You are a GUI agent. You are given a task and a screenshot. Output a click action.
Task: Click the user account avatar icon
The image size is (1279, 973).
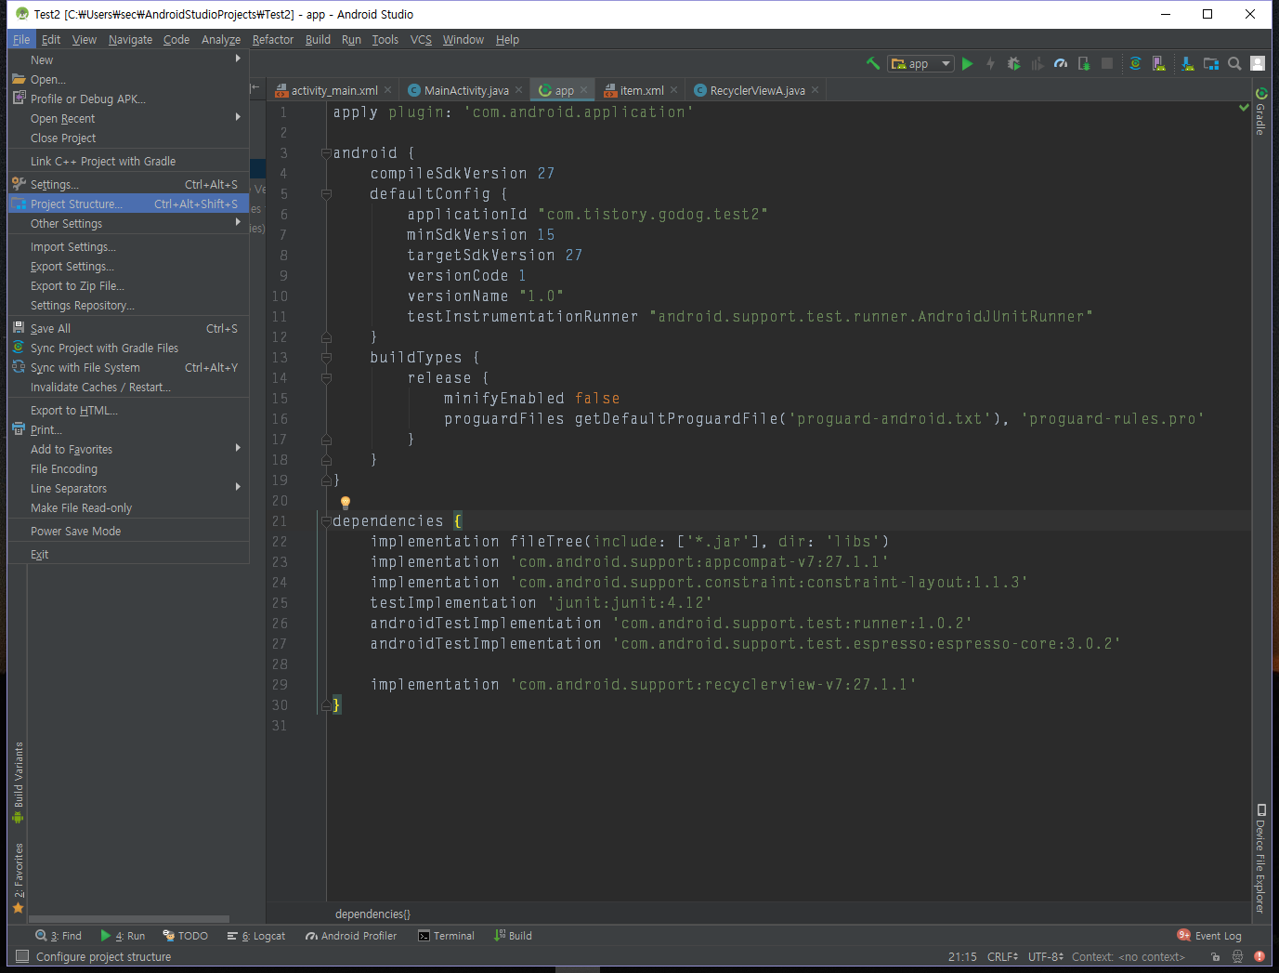pyautogui.click(x=1258, y=63)
